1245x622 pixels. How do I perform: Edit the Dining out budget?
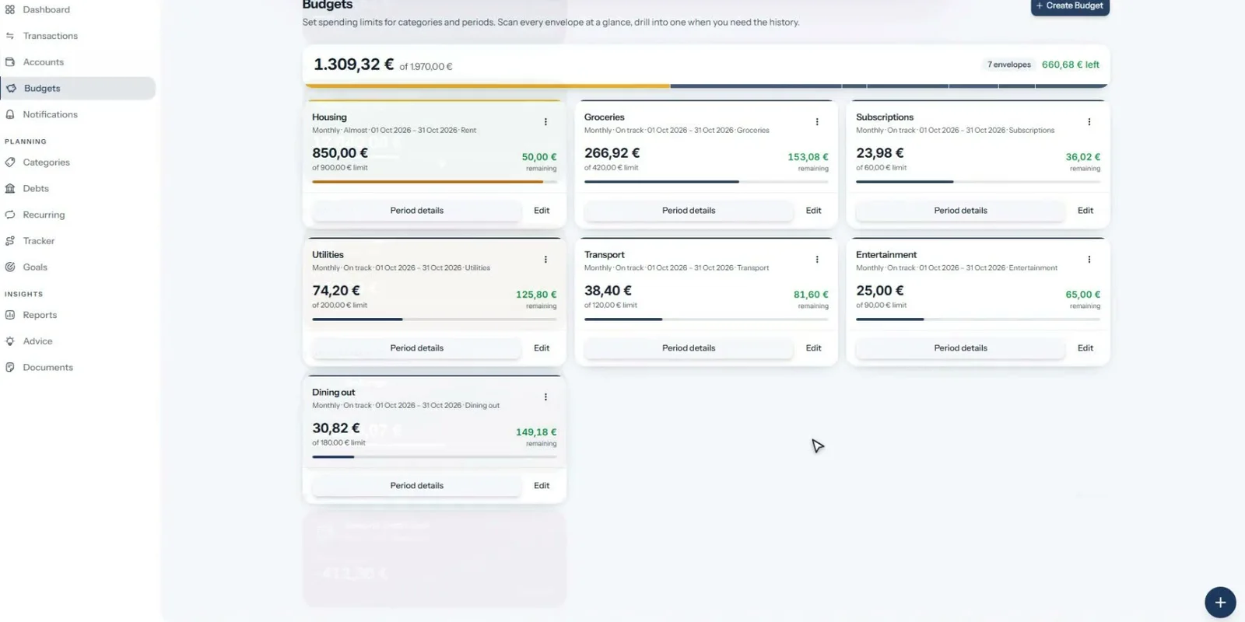tap(542, 486)
